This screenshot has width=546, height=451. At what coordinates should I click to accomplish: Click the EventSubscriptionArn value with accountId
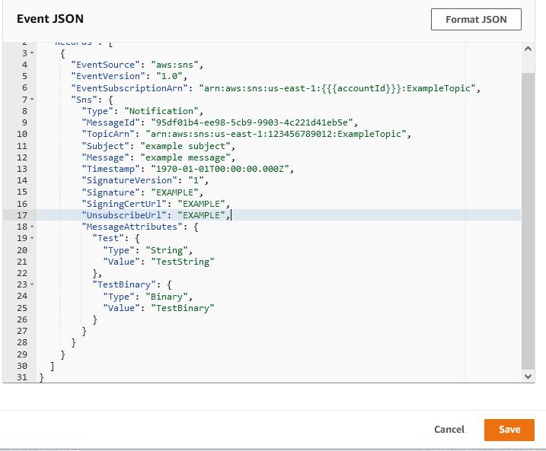coord(337,88)
